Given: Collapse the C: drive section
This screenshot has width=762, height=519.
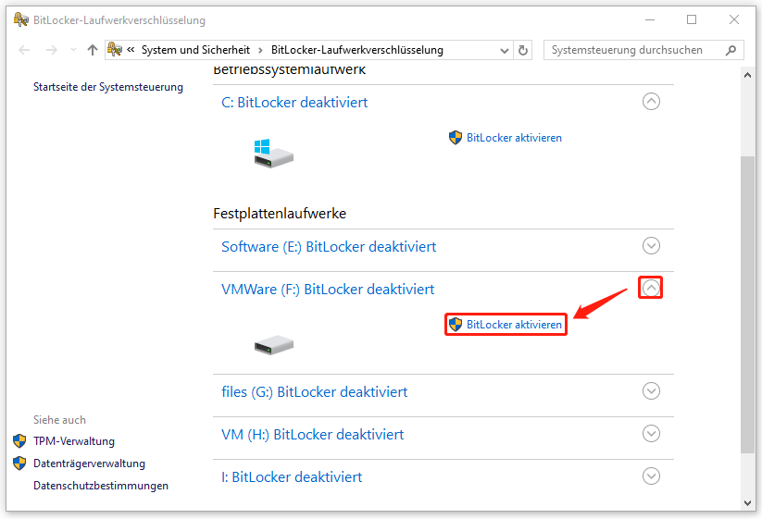Looking at the screenshot, I should tap(651, 102).
